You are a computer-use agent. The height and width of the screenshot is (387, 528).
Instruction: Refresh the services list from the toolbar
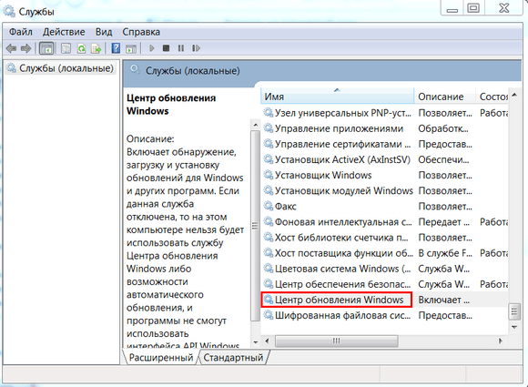click(x=81, y=48)
